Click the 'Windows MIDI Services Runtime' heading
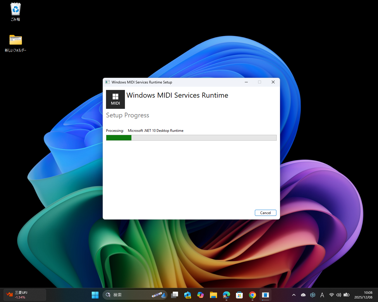This screenshot has width=378, height=302. 177,95
